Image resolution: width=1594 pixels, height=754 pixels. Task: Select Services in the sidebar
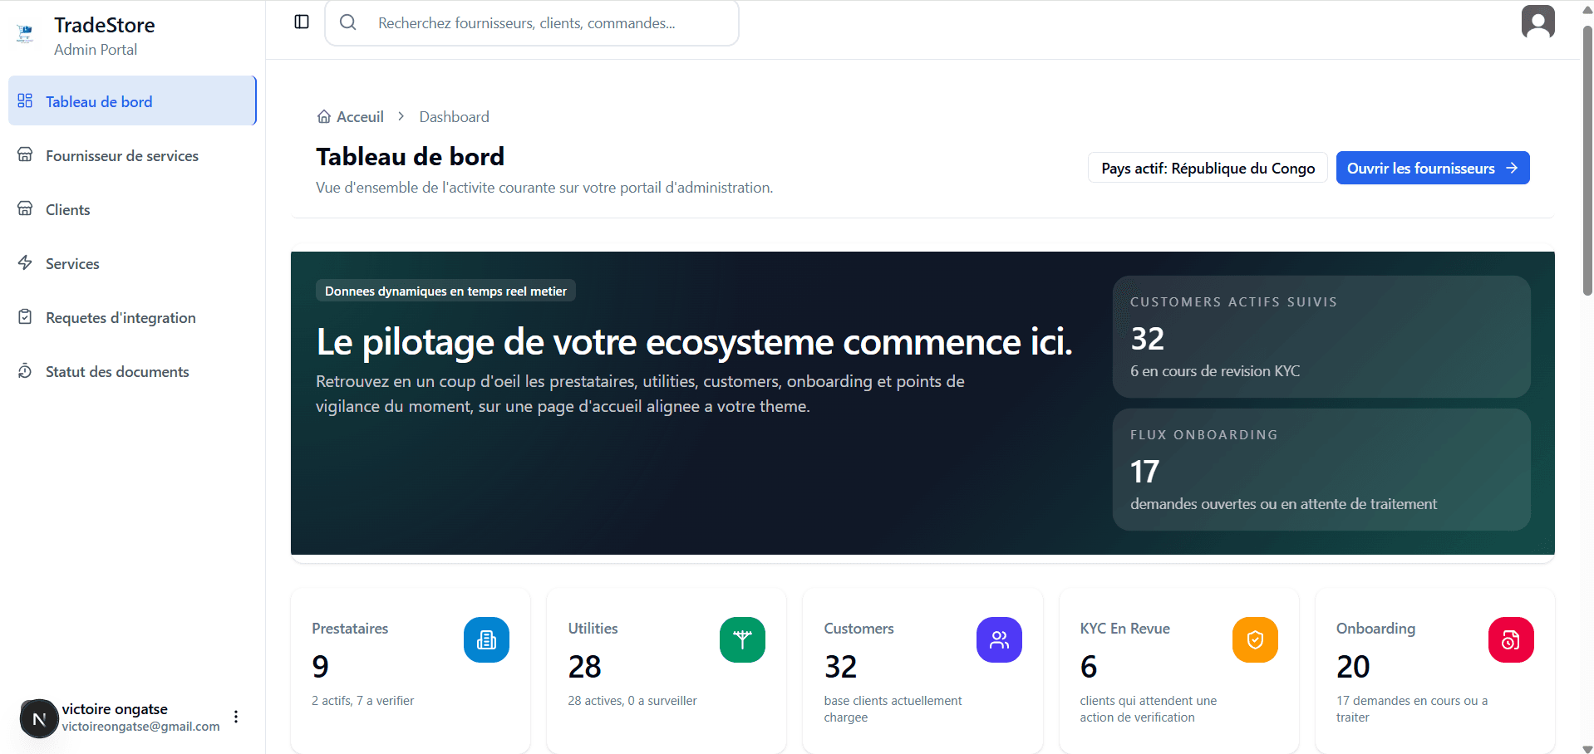pos(132,263)
